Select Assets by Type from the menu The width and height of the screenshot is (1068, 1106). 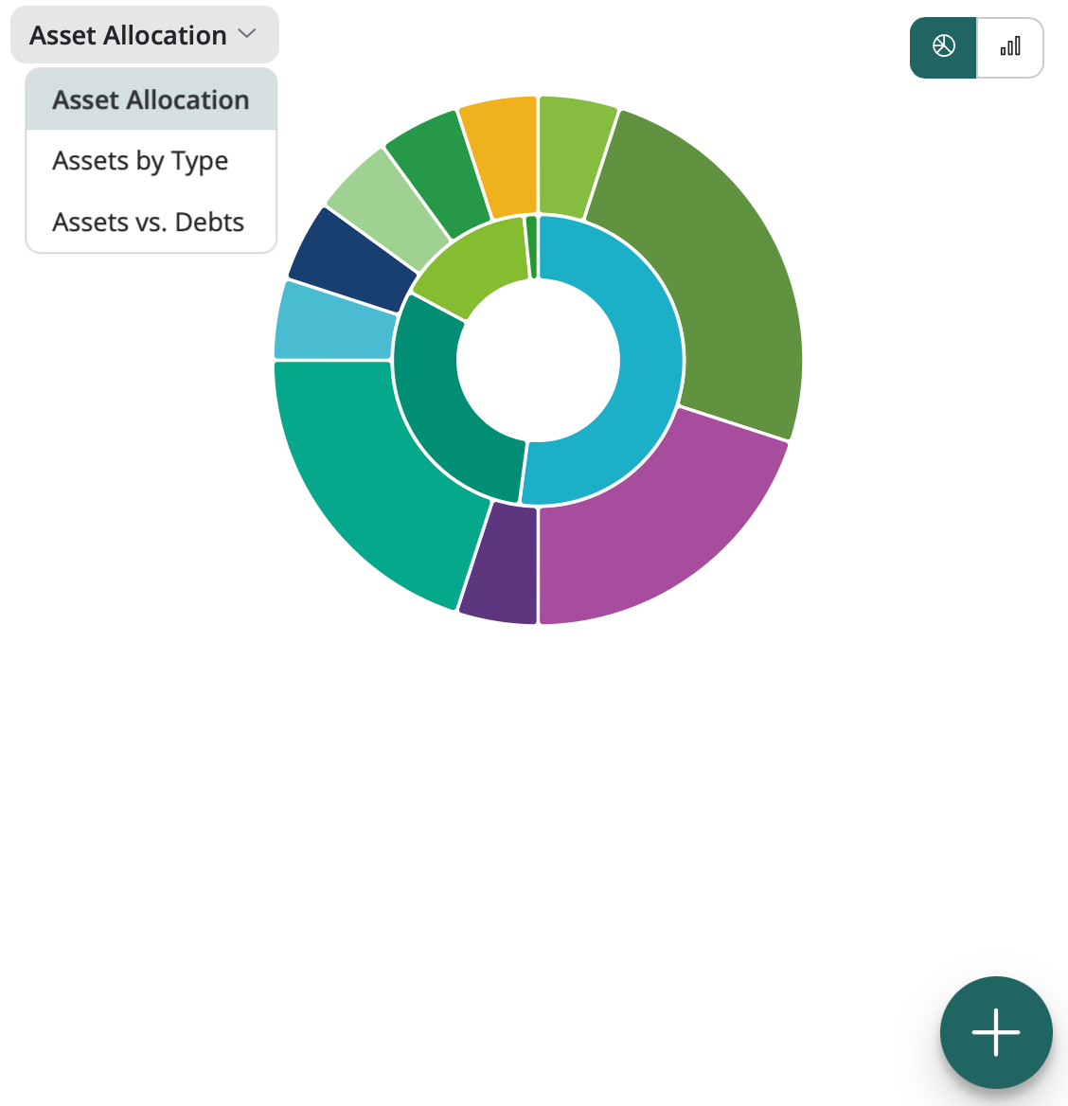(139, 160)
